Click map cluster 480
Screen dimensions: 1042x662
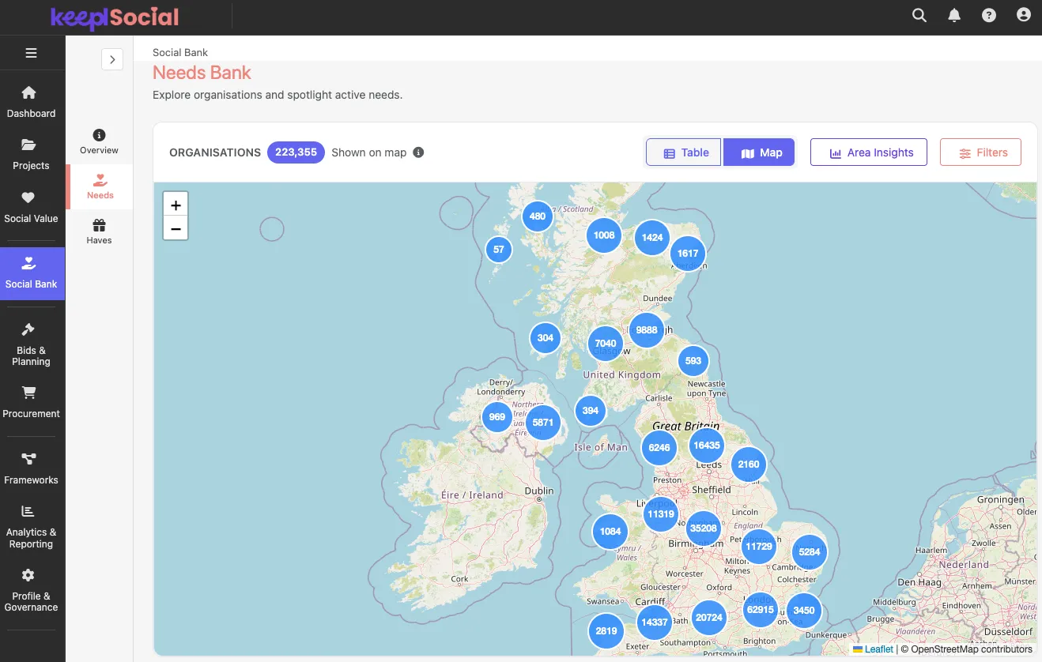click(538, 216)
